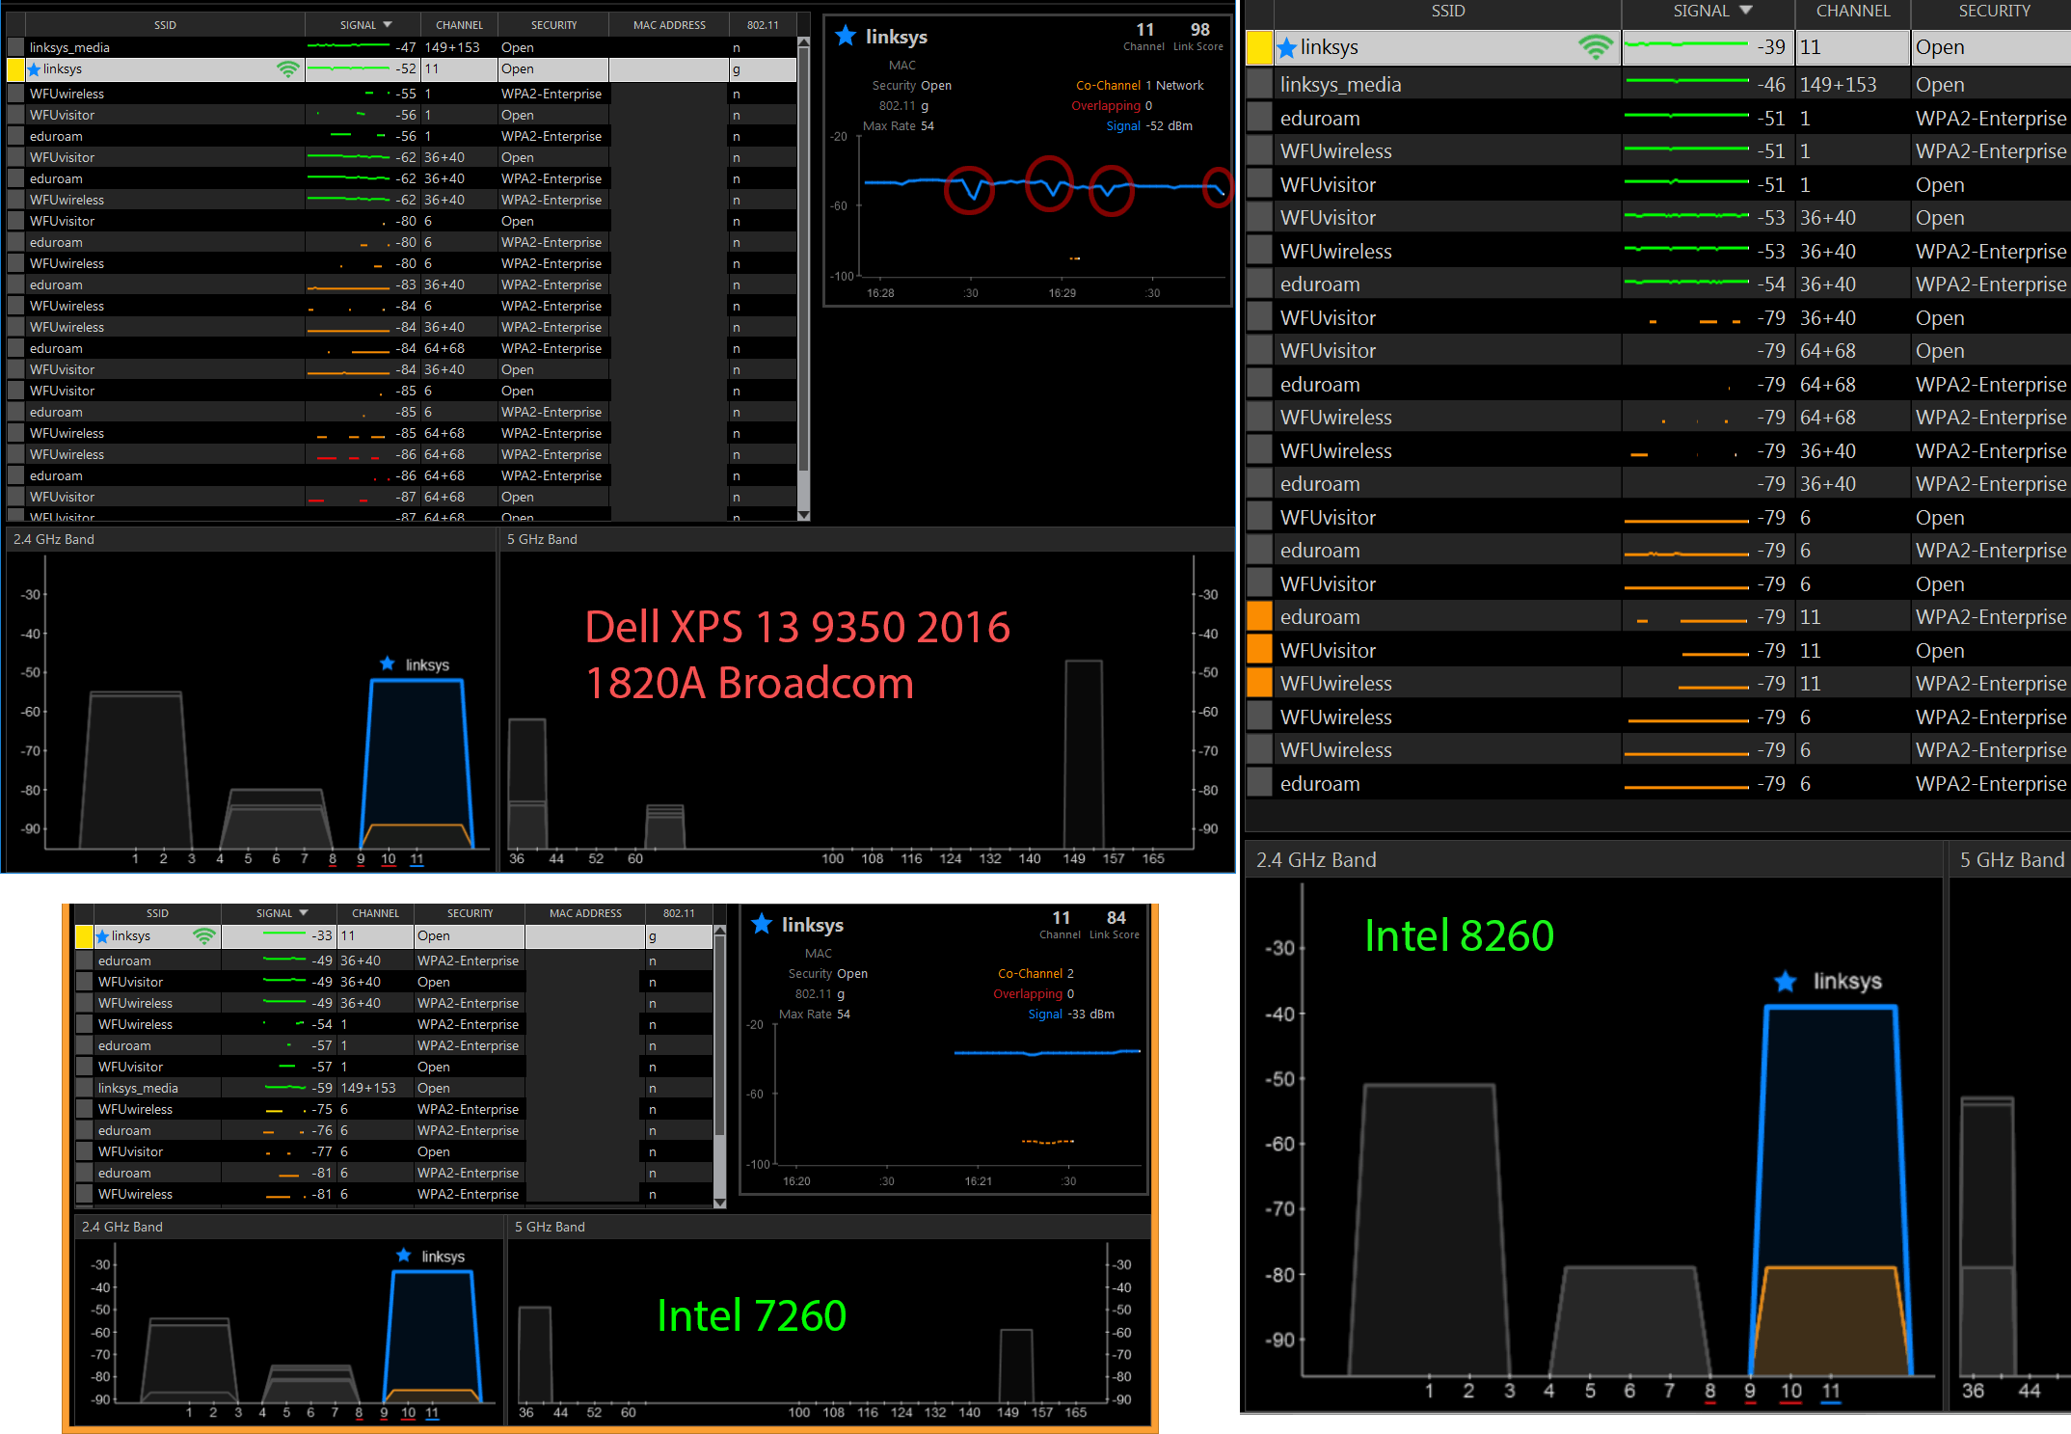Sort by SSID column in Dell window
This screenshot has height=1434, width=2071.
pos(165,25)
